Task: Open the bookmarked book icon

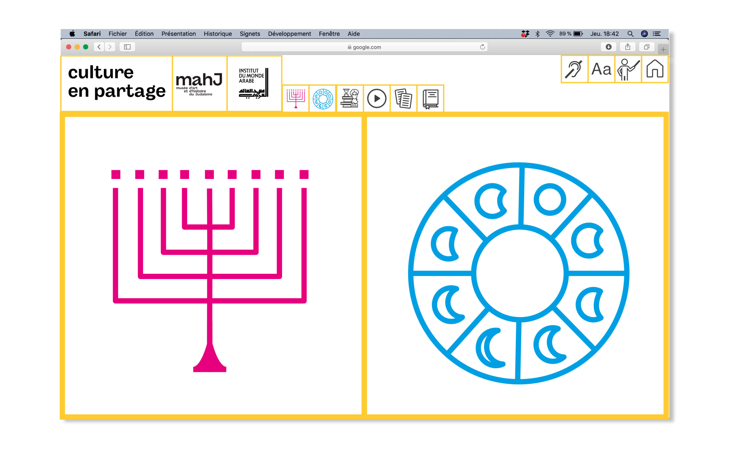Action: pyautogui.click(x=430, y=98)
